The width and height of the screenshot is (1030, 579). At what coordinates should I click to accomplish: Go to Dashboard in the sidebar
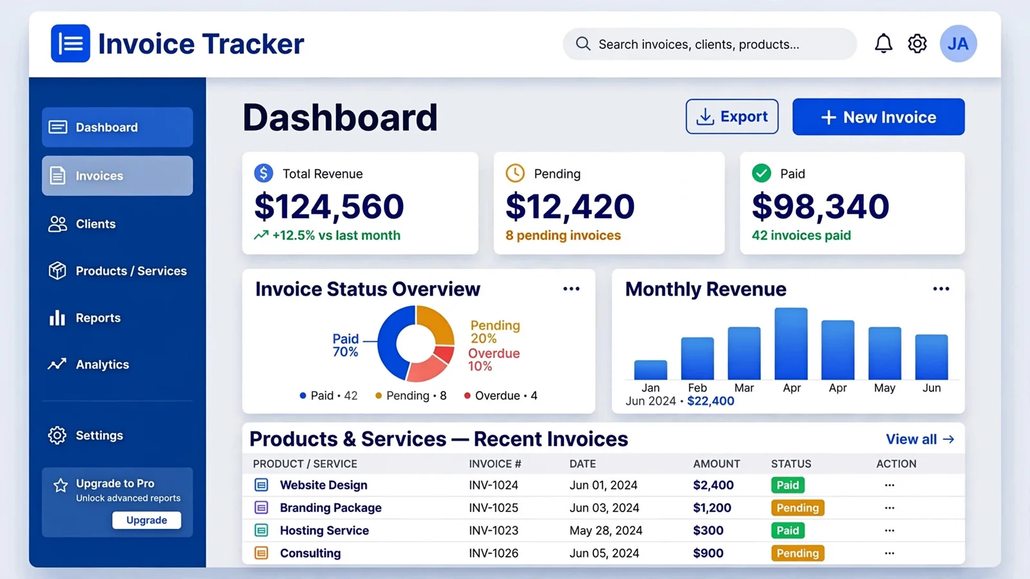(x=117, y=127)
